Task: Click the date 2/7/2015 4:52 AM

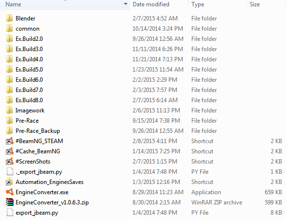Action: (x=155, y=18)
